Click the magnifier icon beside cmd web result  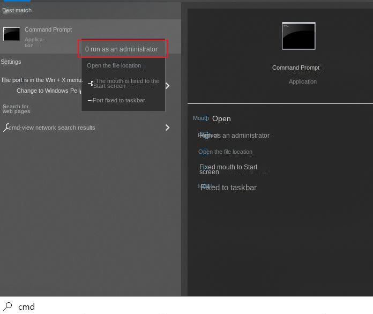point(6,128)
